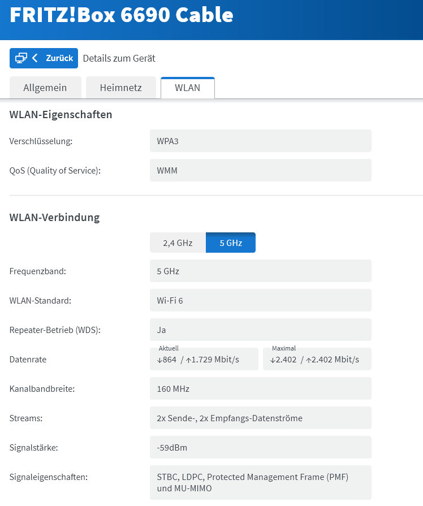Click the Verschlüsselung field showing WPA3

pos(260,141)
